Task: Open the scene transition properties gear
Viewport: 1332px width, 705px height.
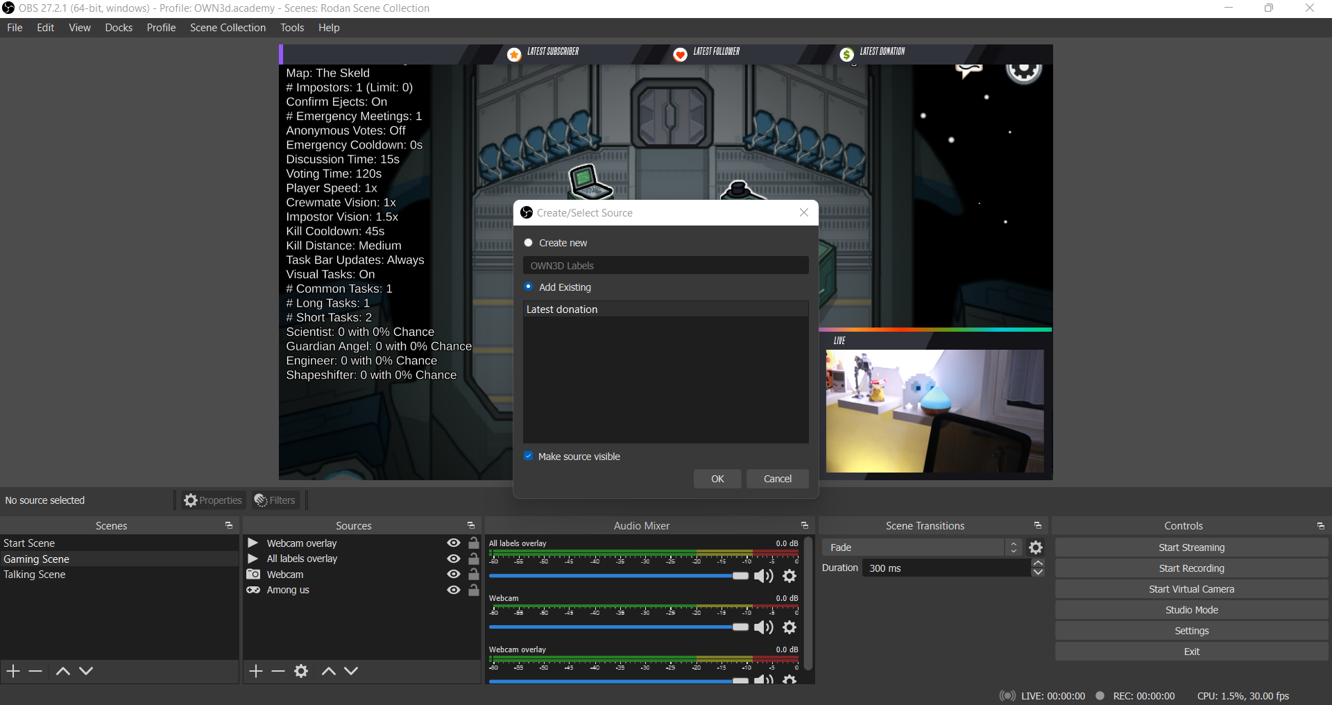Action: coord(1036,547)
